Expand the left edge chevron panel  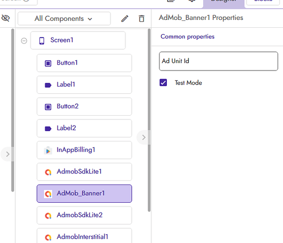pos(7,154)
